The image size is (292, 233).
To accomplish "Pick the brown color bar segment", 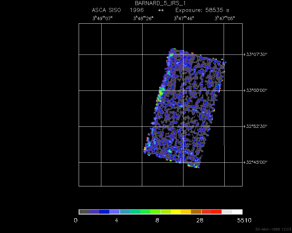I will 196,212.
